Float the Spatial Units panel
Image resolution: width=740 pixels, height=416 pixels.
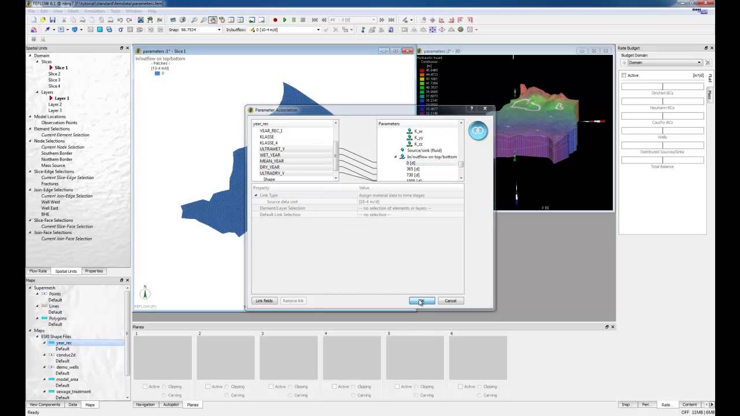coord(121,48)
